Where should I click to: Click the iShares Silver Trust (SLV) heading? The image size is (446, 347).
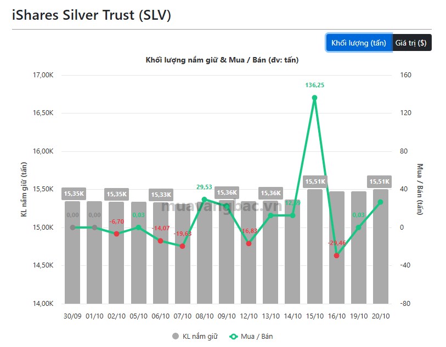(x=91, y=15)
